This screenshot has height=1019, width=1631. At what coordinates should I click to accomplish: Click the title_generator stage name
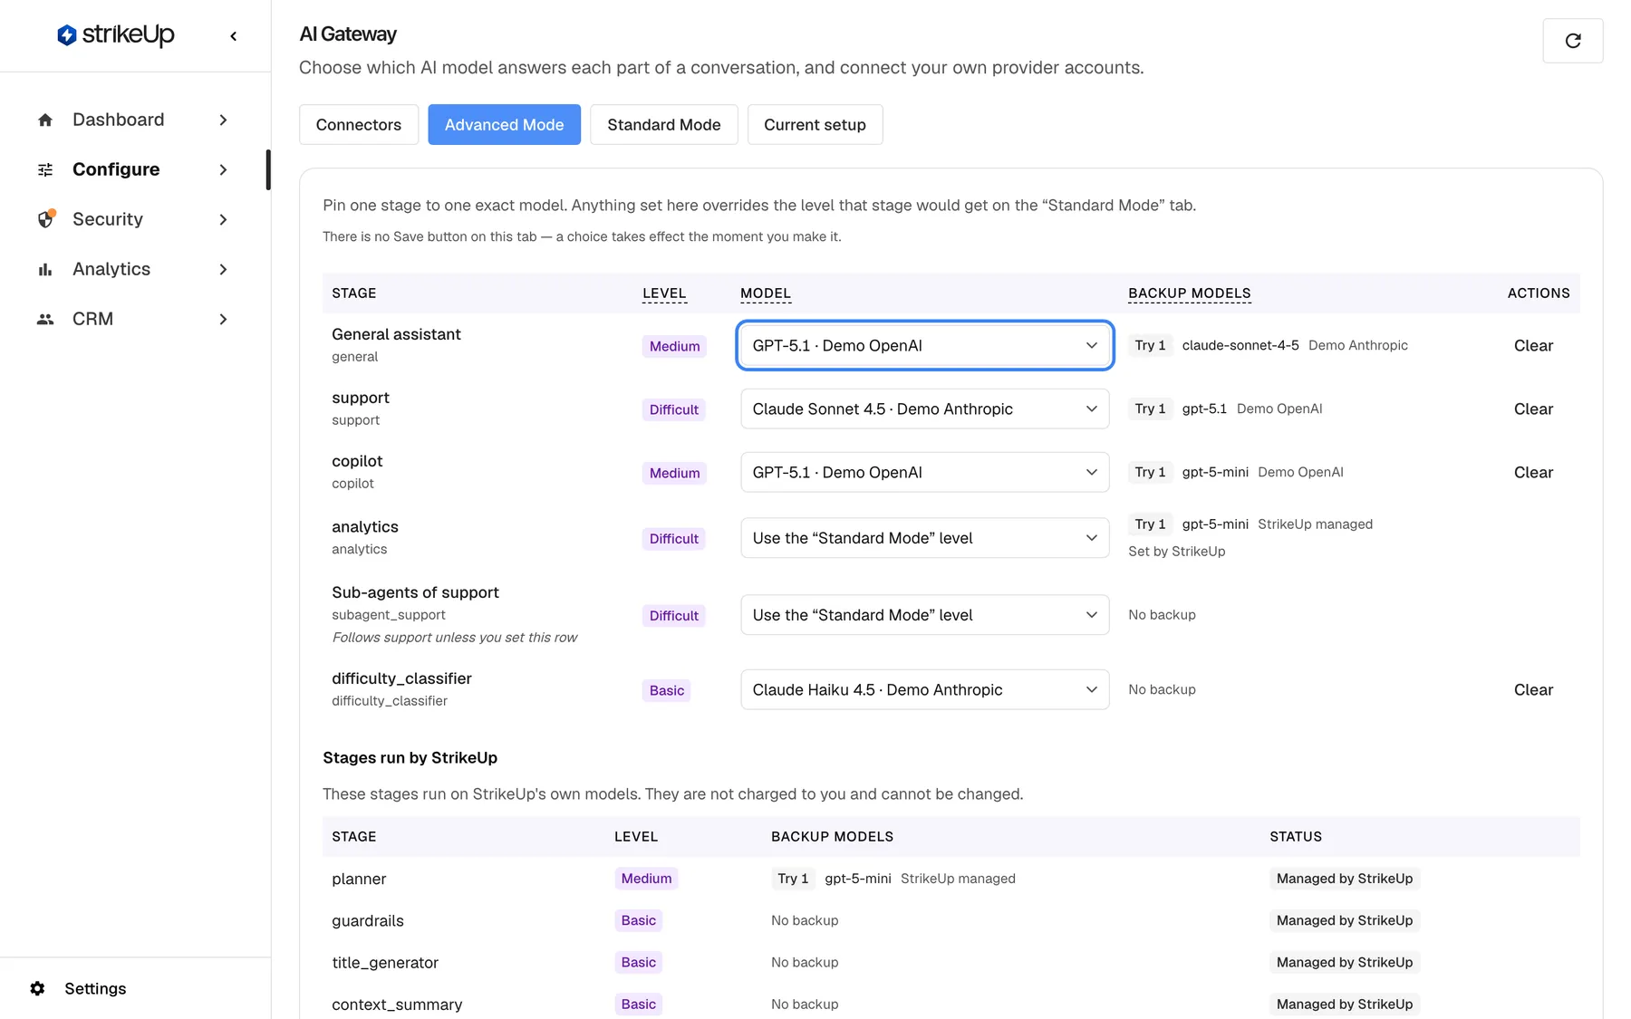tap(385, 962)
